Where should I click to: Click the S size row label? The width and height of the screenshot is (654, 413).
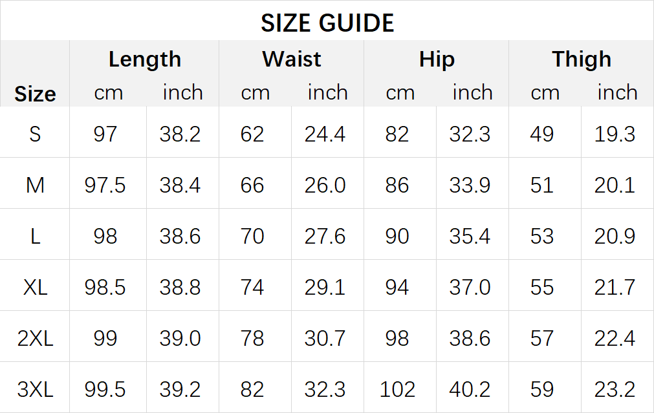(x=35, y=134)
